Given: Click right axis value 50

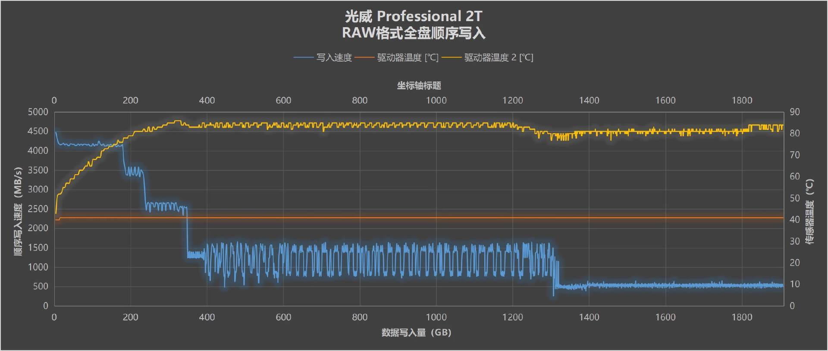Looking at the screenshot, I should 795,198.
